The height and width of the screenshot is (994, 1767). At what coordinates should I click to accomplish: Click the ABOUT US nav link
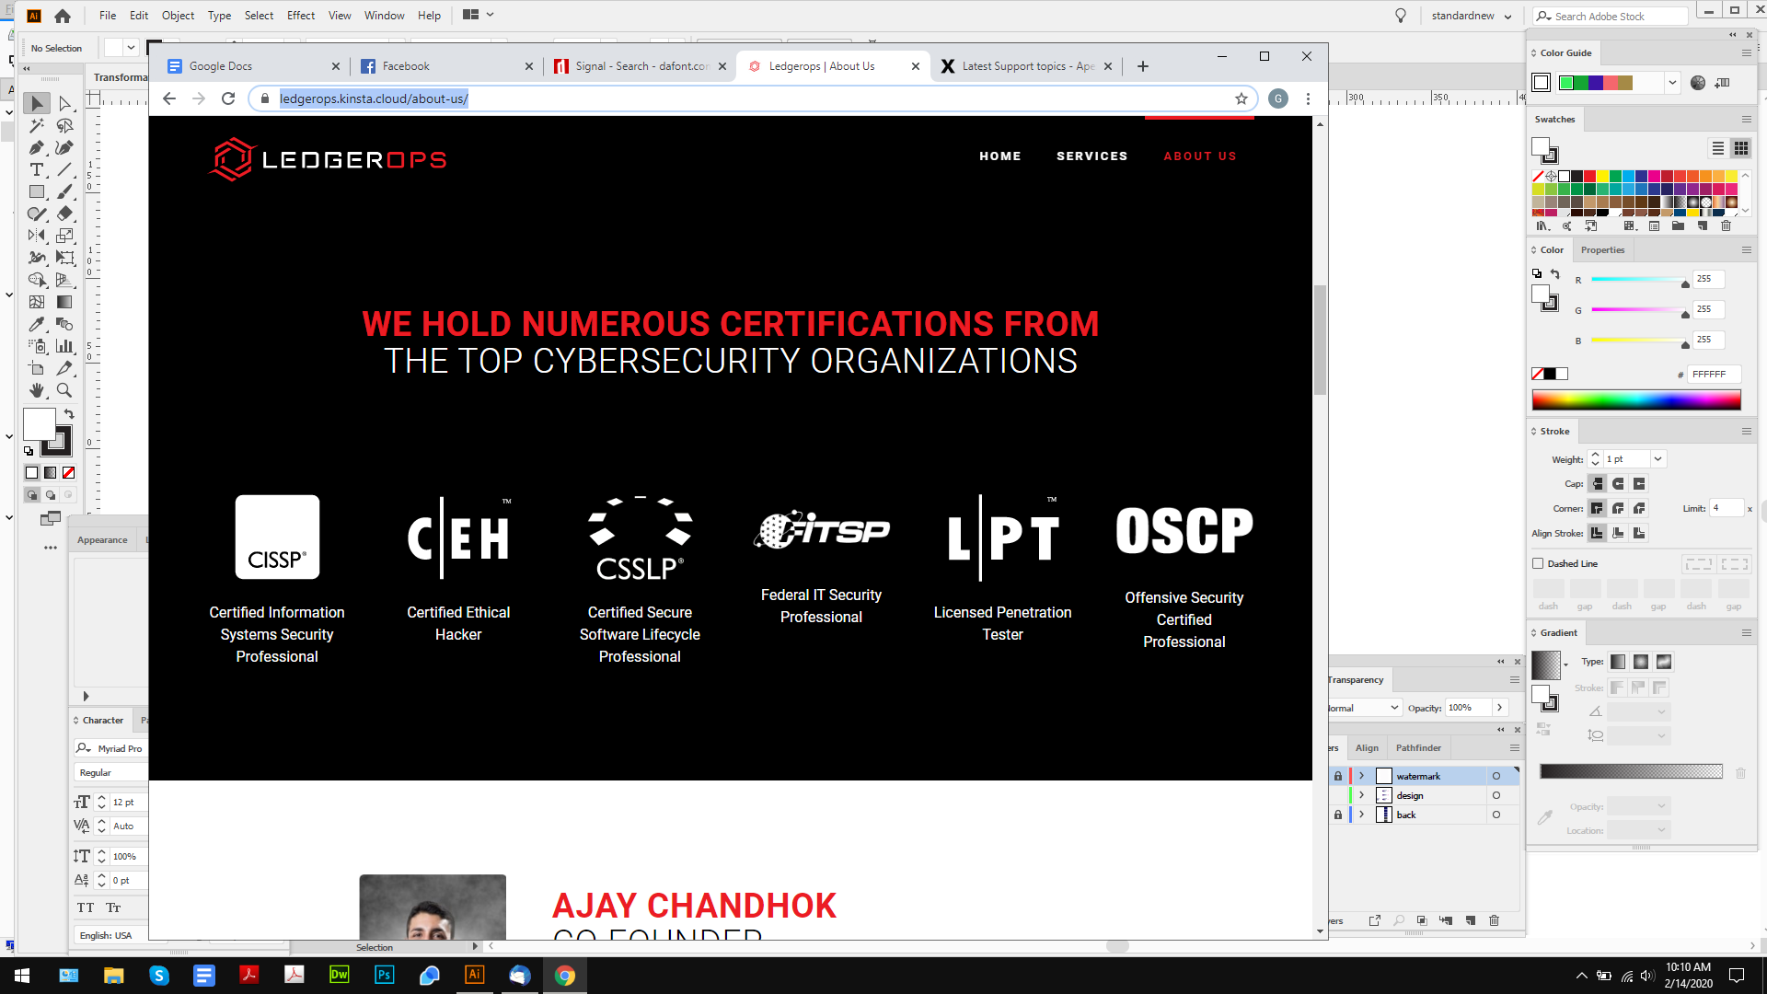click(1200, 156)
